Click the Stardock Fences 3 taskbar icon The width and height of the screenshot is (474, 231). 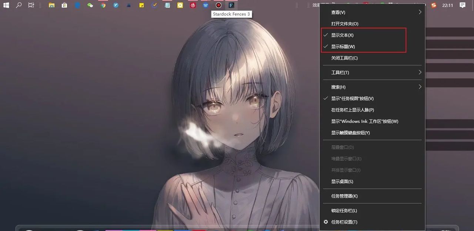231,5
